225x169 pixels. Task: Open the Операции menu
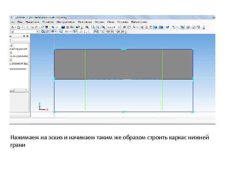point(85,22)
